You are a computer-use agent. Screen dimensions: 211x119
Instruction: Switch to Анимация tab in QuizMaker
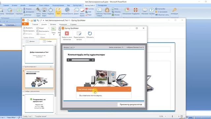click(x=63, y=24)
